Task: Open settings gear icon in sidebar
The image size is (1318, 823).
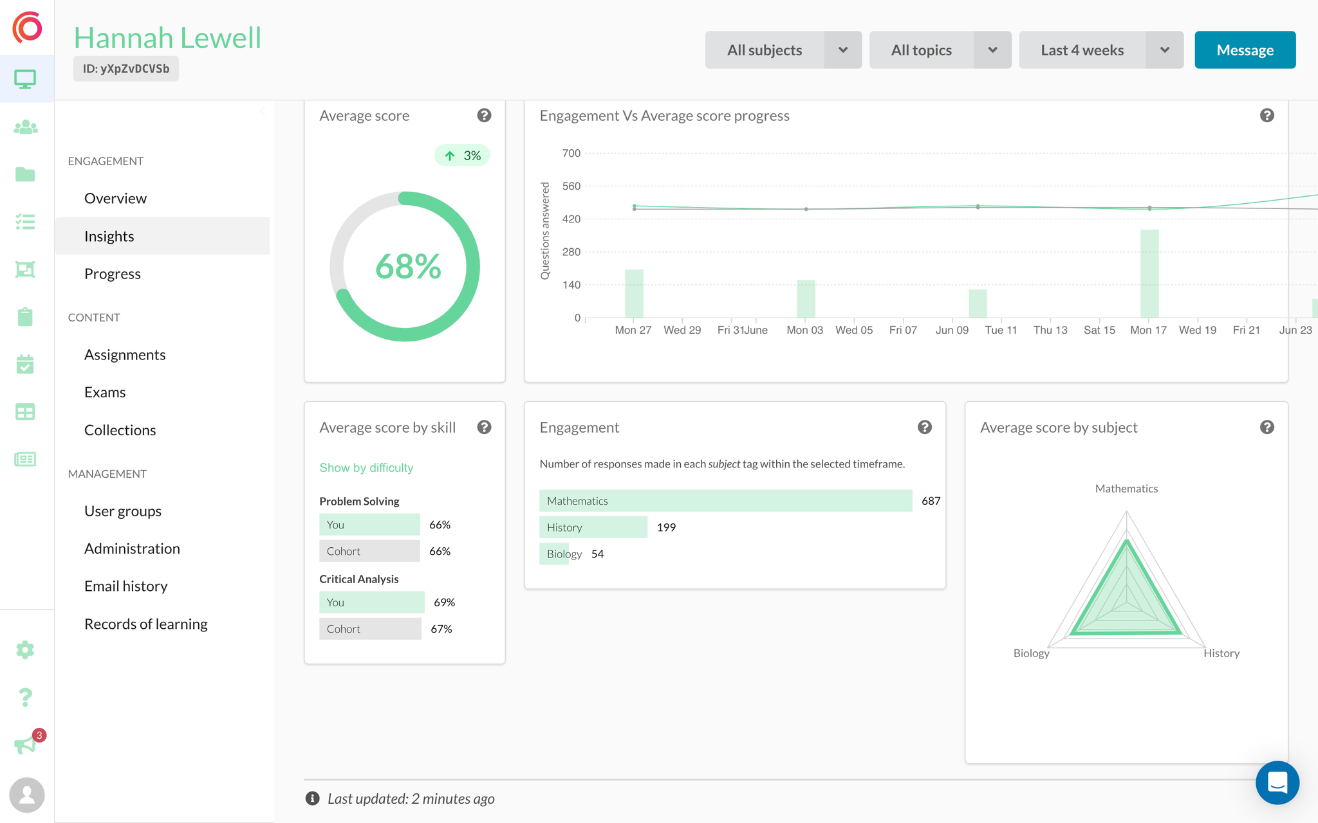Action: click(25, 649)
